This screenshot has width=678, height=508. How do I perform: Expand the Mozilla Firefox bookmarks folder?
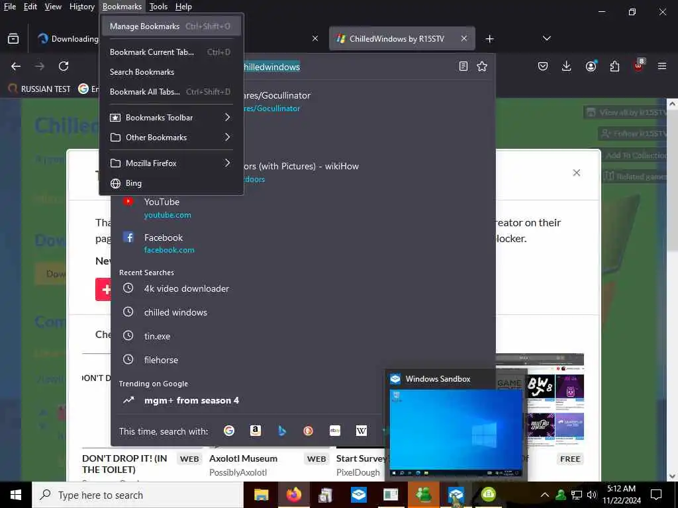(x=171, y=163)
